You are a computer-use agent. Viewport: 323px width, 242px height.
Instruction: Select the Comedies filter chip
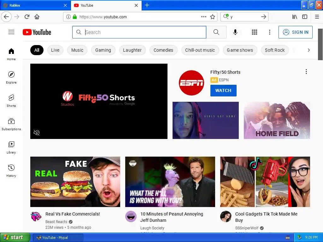[x=163, y=50]
